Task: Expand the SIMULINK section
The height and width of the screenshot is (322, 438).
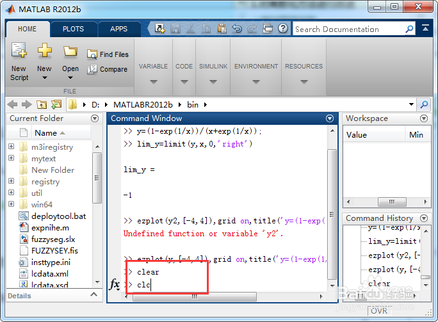Action: click(213, 82)
